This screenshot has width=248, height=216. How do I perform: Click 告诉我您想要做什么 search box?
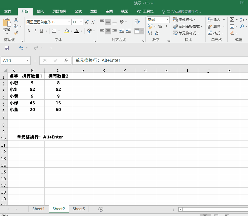pyautogui.click(x=182, y=12)
